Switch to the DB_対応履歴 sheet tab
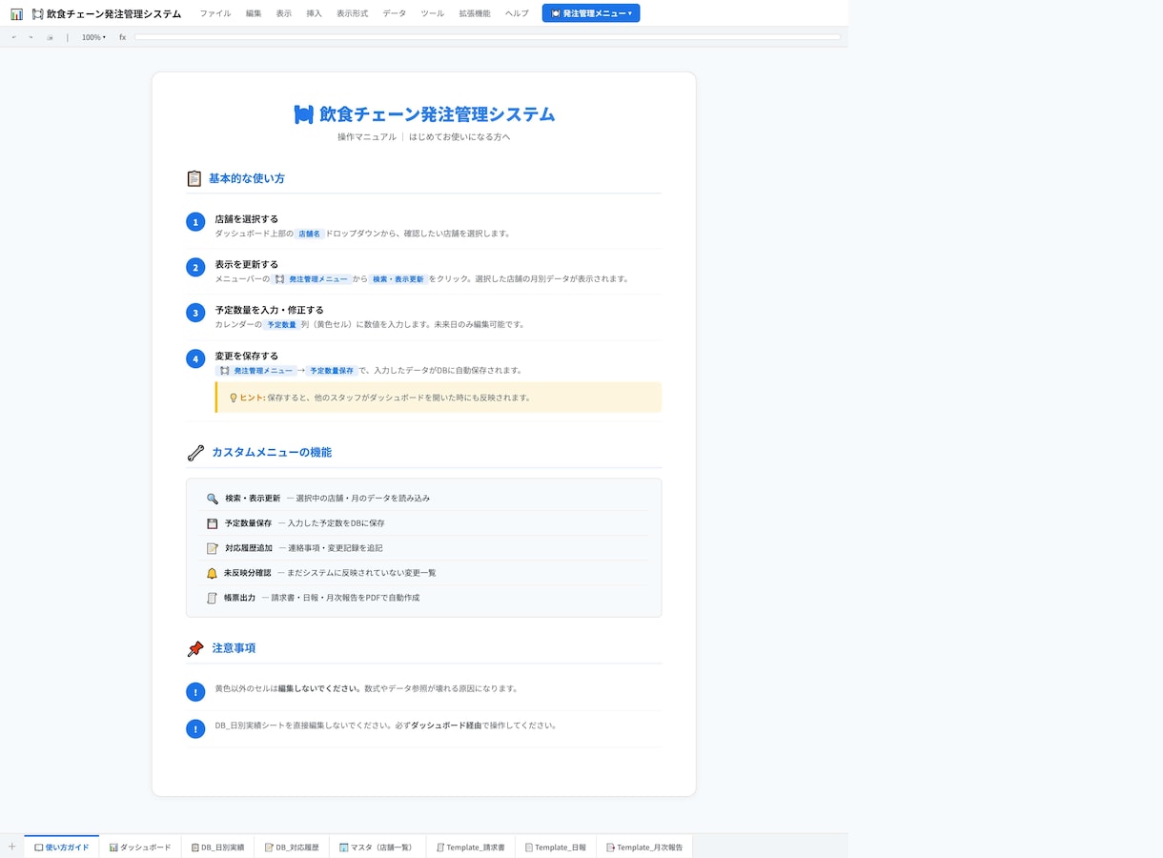This screenshot has width=1163, height=858. pyautogui.click(x=292, y=847)
